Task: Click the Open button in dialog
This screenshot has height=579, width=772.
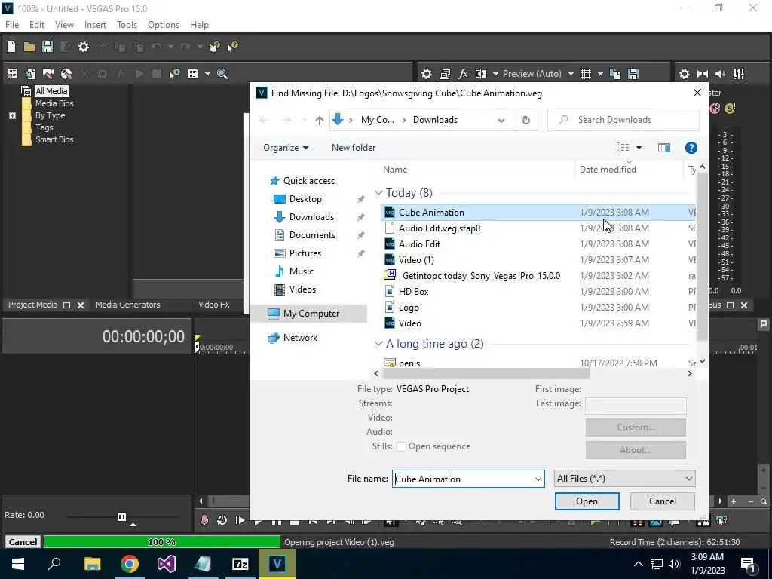Action: (x=587, y=501)
